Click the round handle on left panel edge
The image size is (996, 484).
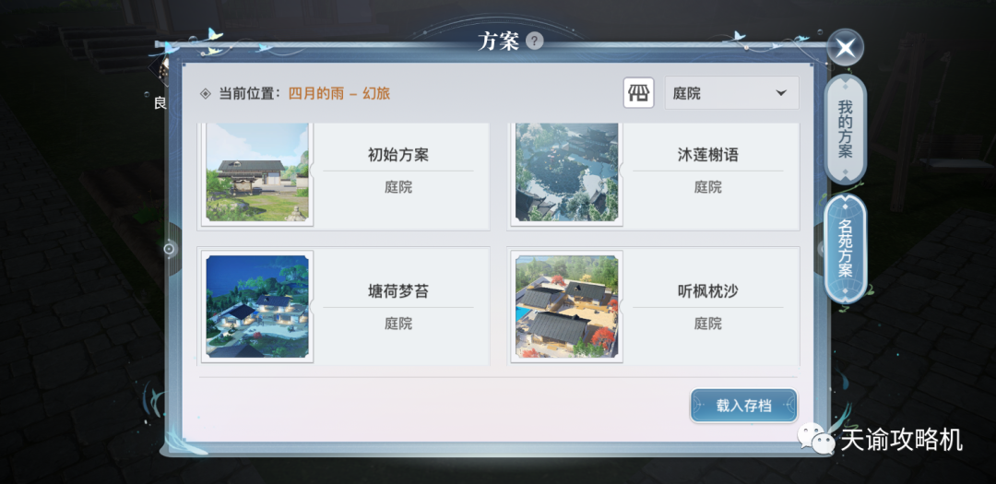169,249
